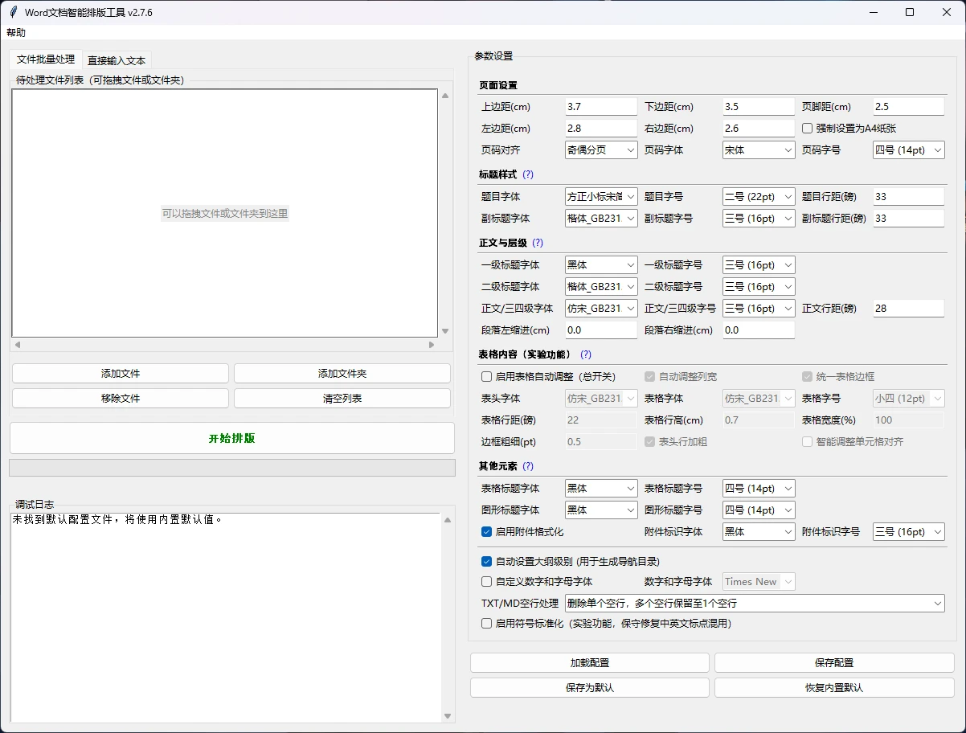This screenshot has width=966, height=733.
Task: Click 移除文件 button
Action: 121,399
